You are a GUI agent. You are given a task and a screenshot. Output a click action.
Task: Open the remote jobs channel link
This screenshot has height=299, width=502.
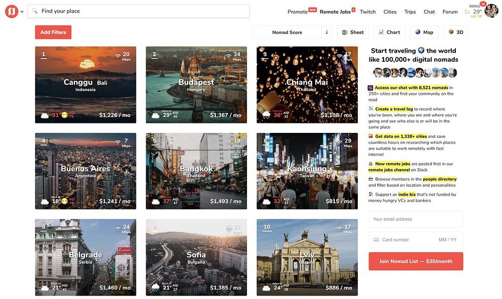389,170
